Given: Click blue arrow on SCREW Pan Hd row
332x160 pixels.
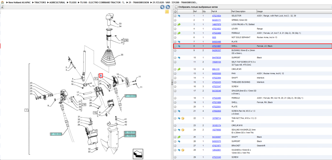Looking at the screenshot, I should tap(179, 111).
